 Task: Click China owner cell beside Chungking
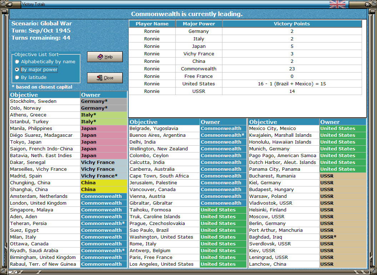[x=104, y=182]
